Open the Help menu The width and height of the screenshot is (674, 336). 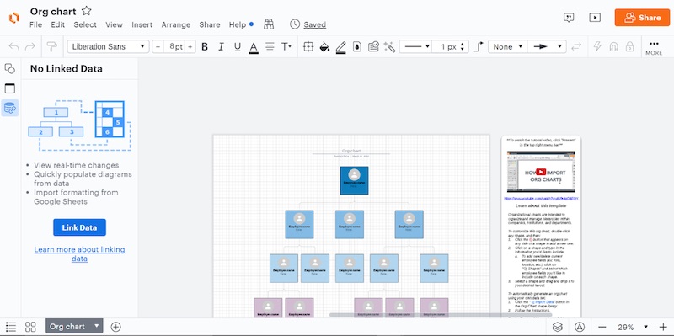pyautogui.click(x=238, y=25)
